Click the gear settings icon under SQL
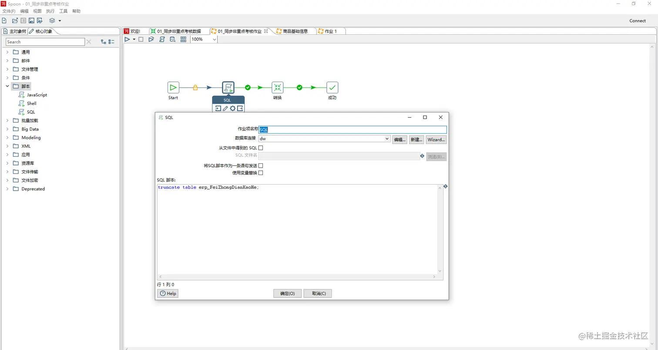The height and width of the screenshot is (350, 658). click(x=232, y=108)
